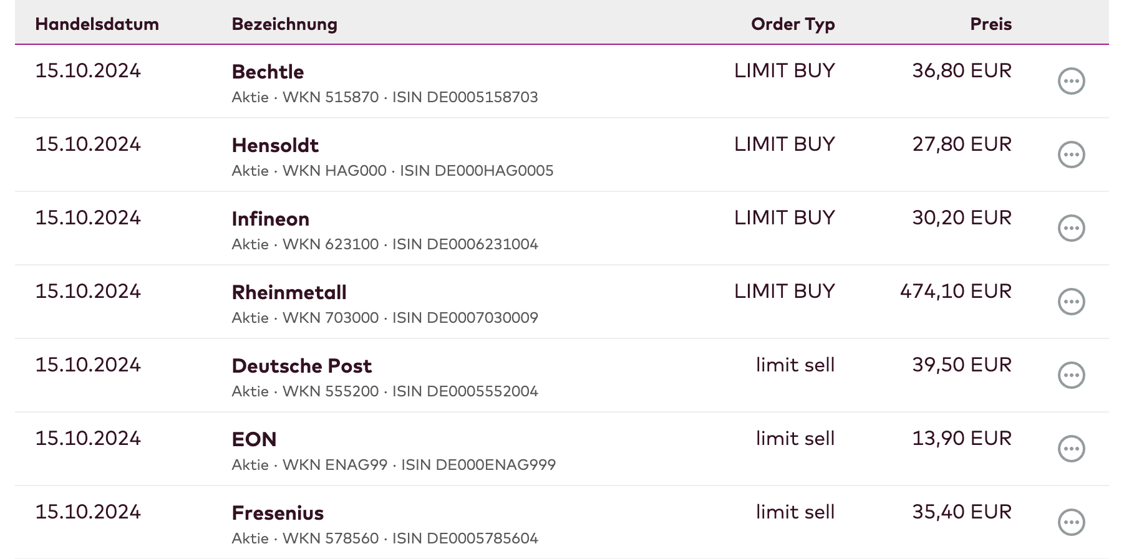Open more options for Fresenius order

coord(1071,522)
